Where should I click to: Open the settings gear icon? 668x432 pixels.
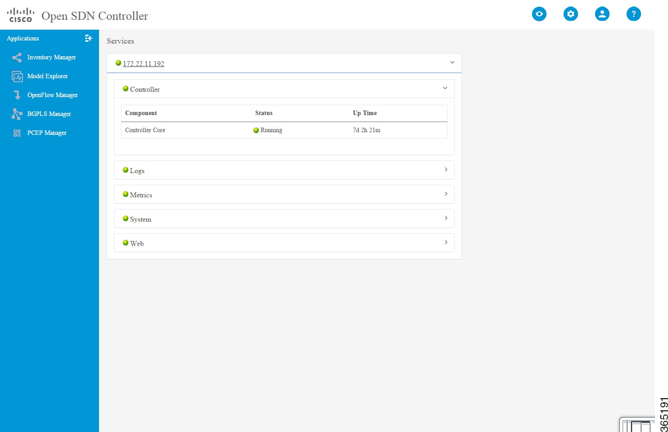pos(570,14)
